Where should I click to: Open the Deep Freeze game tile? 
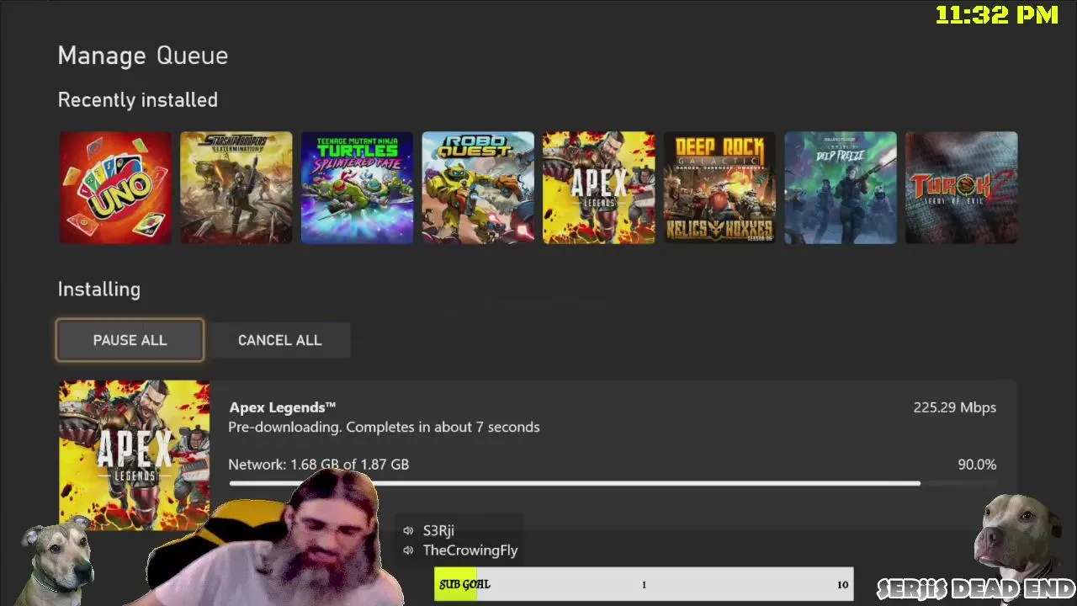click(x=841, y=188)
